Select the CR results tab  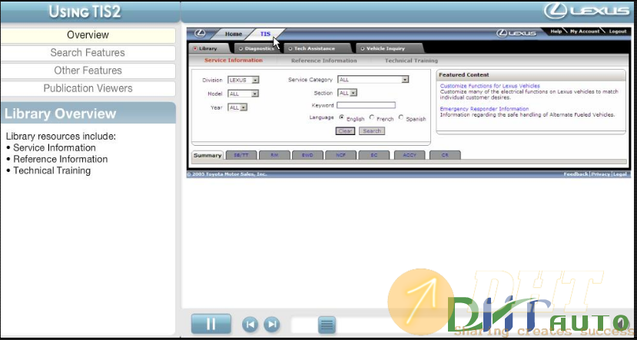tap(445, 155)
